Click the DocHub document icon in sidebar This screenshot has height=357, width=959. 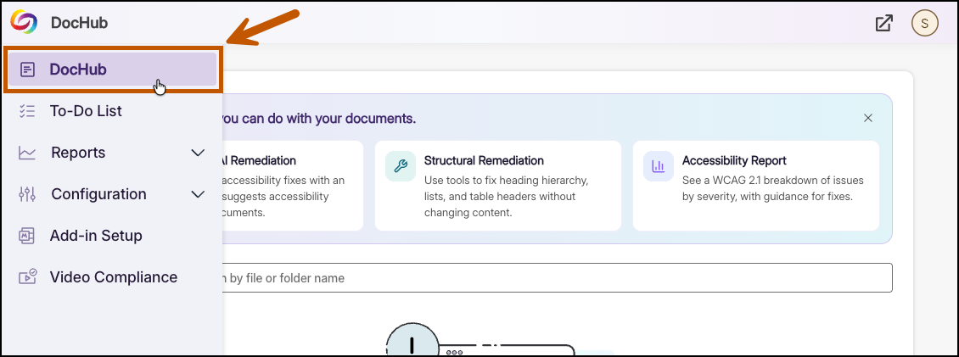tap(27, 70)
